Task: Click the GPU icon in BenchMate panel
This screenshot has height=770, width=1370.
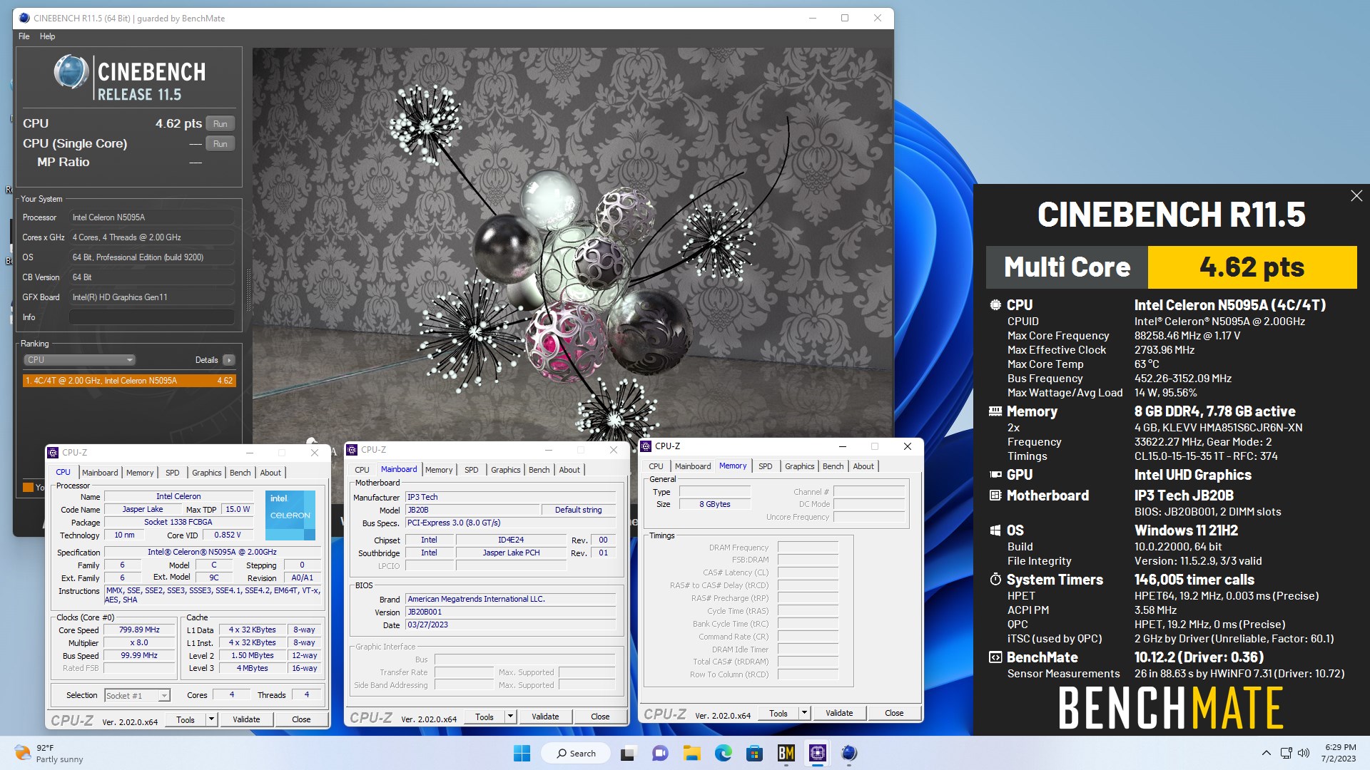Action: (x=995, y=475)
